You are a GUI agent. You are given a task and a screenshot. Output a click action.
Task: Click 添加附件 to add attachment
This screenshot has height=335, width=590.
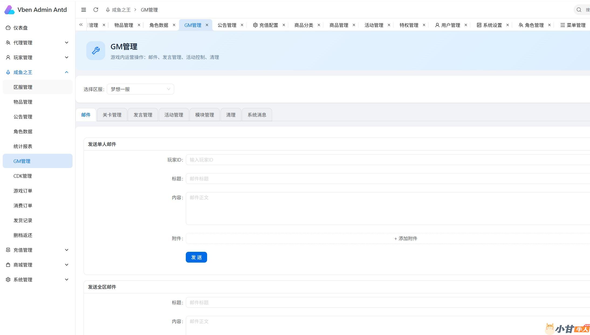(388, 238)
